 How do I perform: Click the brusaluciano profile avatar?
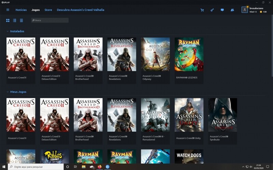click(x=245, y=10)
